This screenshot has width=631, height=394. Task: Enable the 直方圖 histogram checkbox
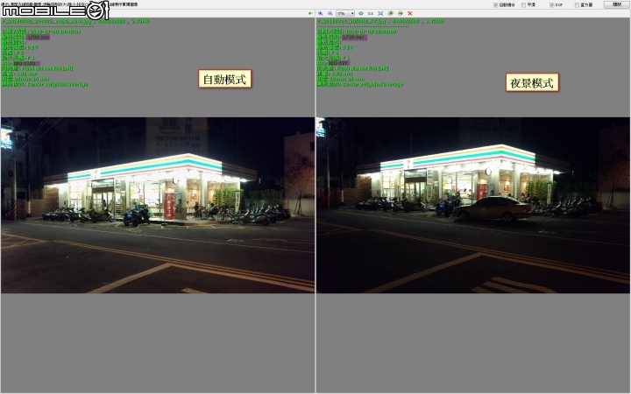[x=577, y=5]
